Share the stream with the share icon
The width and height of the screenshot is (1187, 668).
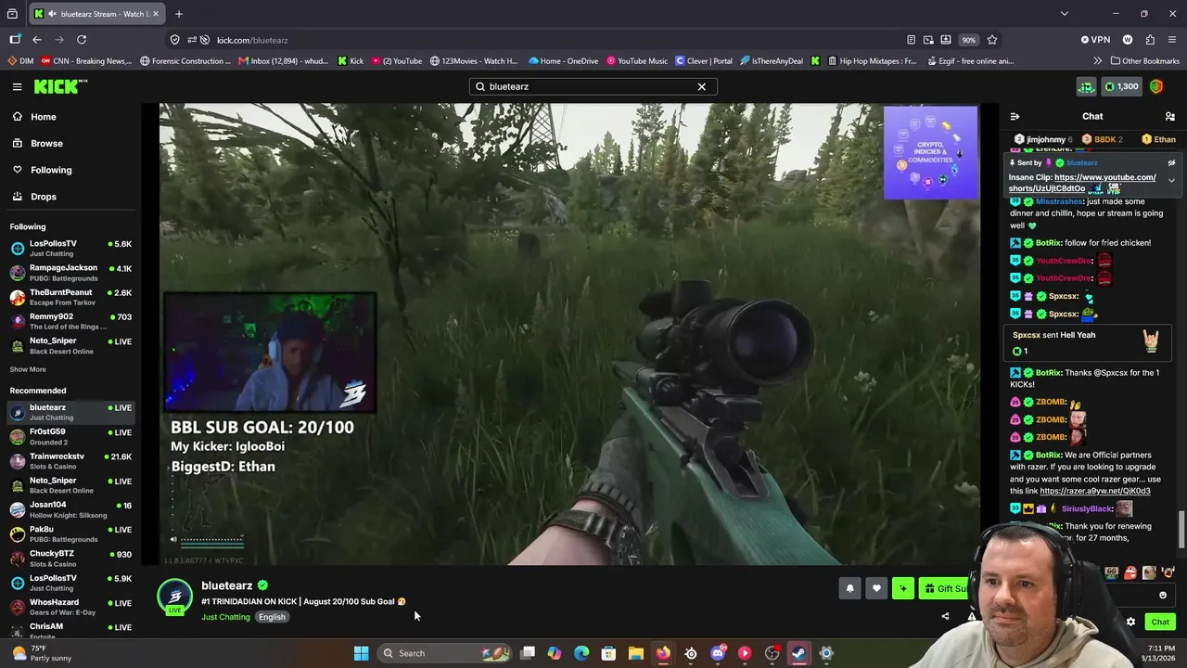click(x=945, y=616)
